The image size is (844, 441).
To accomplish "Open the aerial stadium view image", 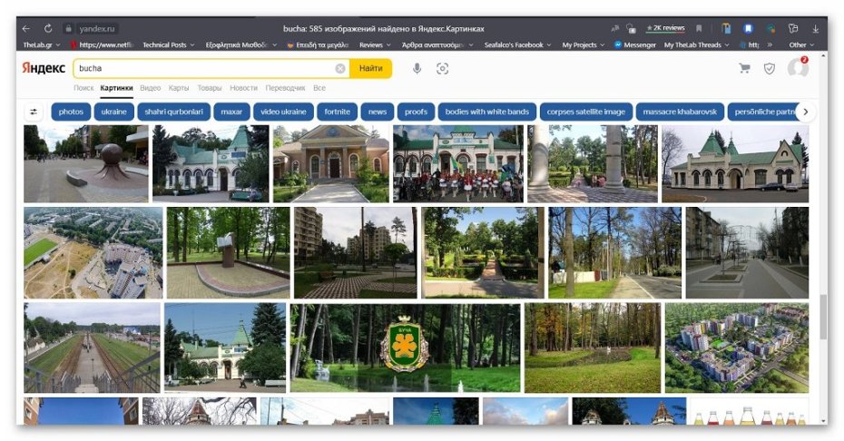I will (93, 252).
